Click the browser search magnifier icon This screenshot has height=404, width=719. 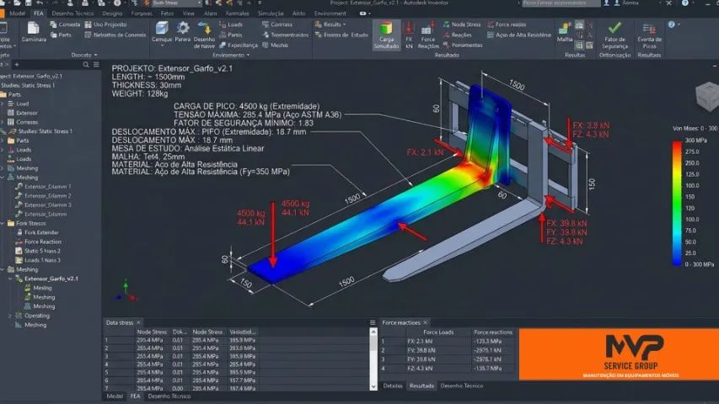point(86,65)
